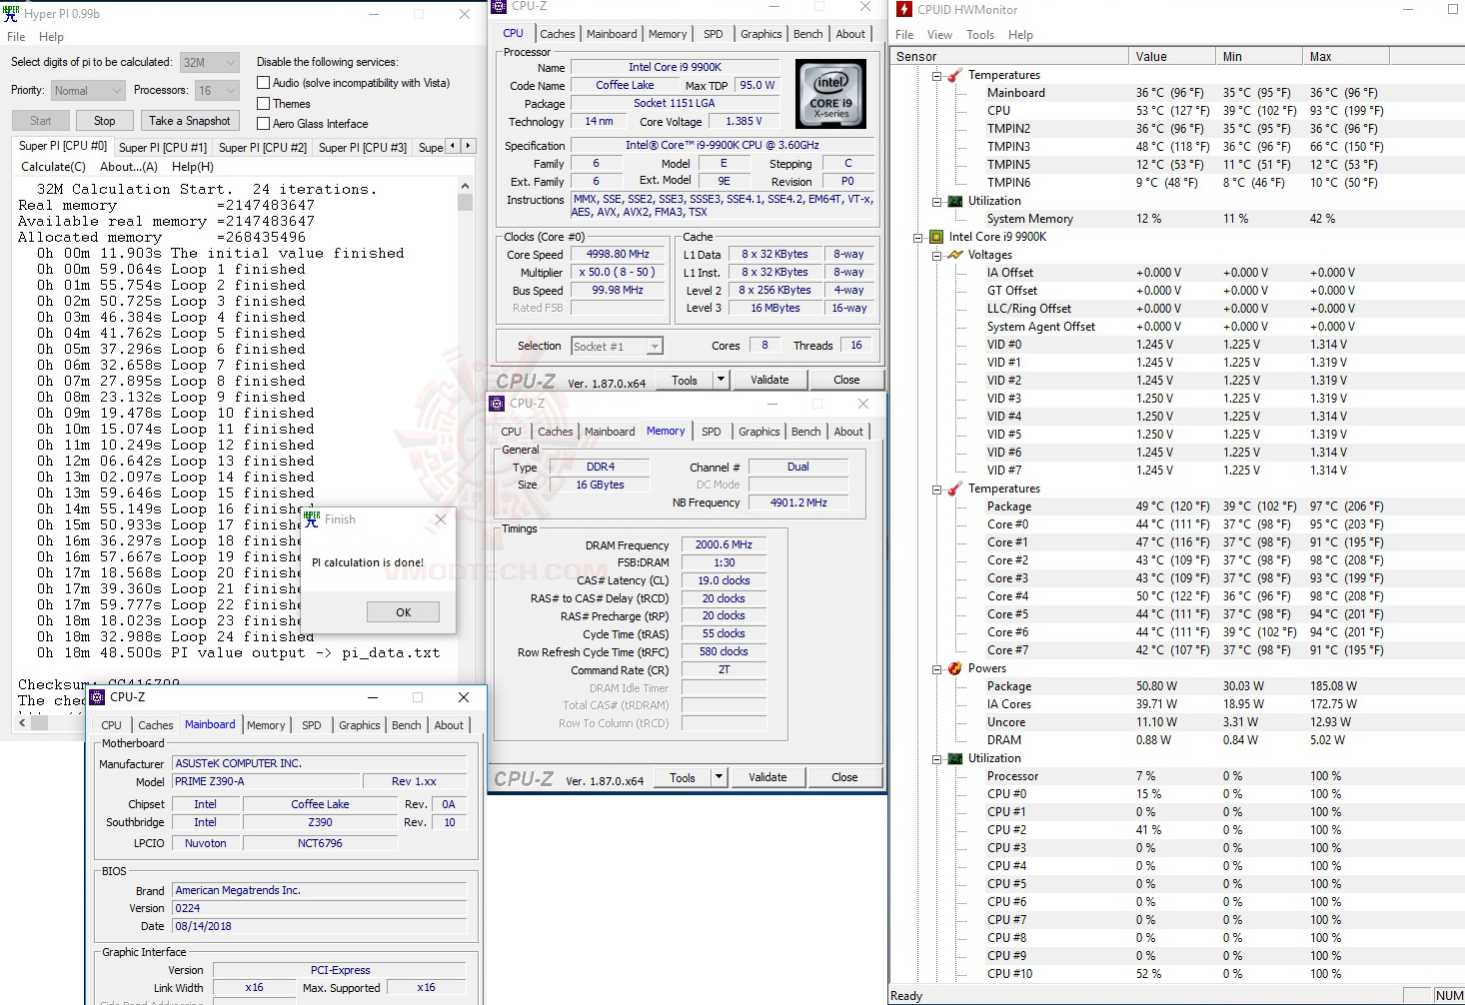Open Hyper PI Help menu
The image size is (1465, 1005).
pyautogui.click(x=51, y=37)
